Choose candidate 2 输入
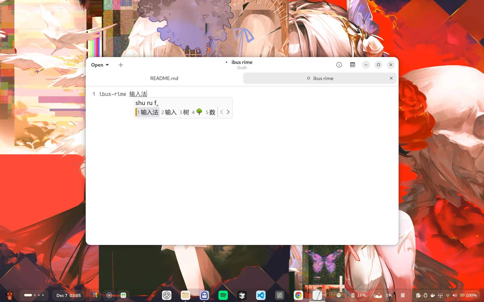Viewport: 484px width, 302px height. coord(169,112)
